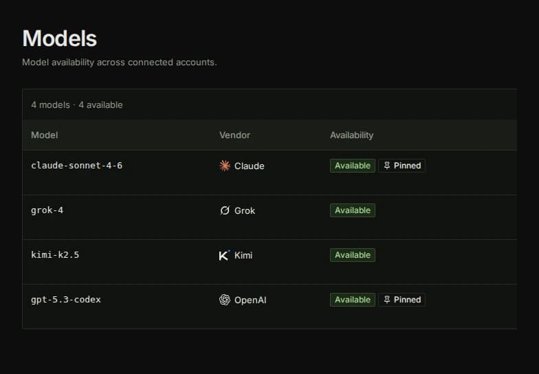Screen dimensions: 539x374
Task: Click the Model column header
Action: pyautogui.click(x=44, y=135)
